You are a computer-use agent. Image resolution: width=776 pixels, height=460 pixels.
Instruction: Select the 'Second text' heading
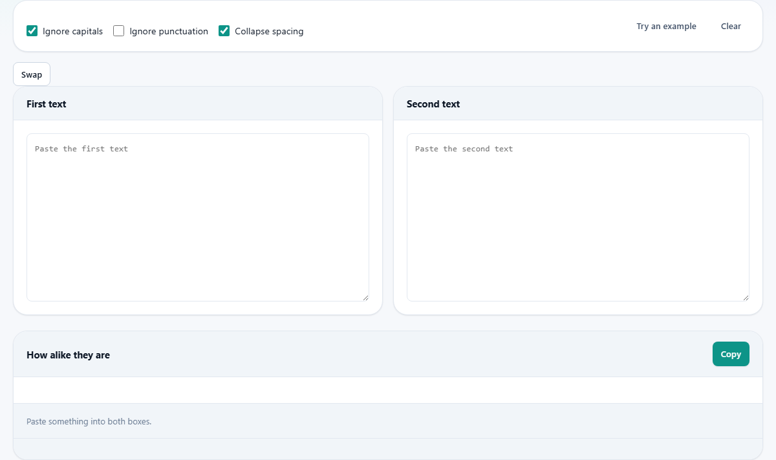tap(433, 104)
